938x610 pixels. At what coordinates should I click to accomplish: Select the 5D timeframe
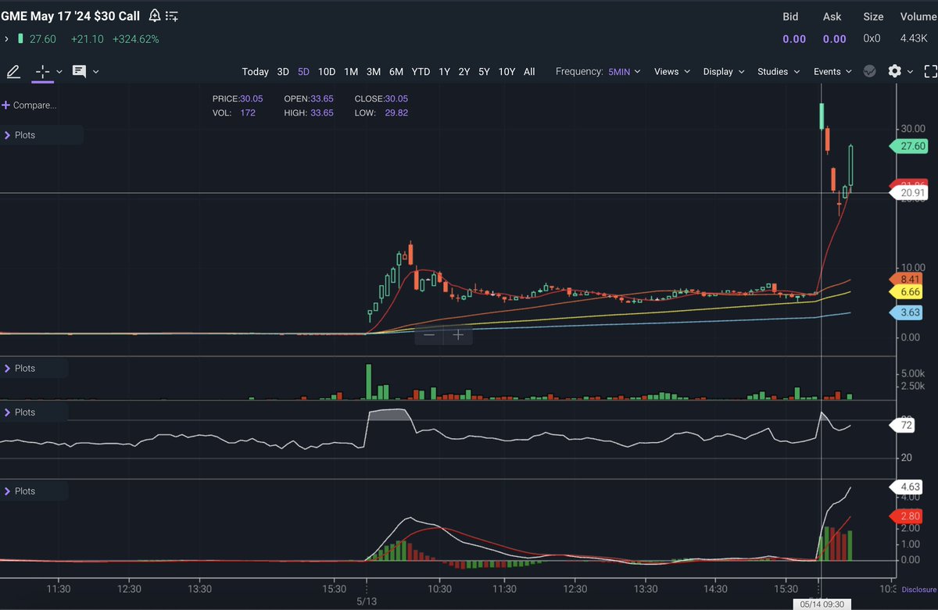click(303, 71)
